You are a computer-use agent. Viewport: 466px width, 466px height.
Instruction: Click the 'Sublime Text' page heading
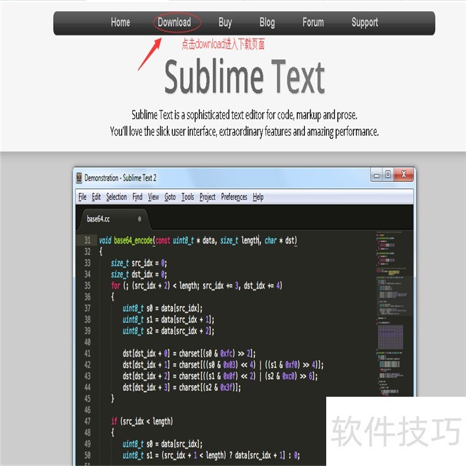(244, 76)
